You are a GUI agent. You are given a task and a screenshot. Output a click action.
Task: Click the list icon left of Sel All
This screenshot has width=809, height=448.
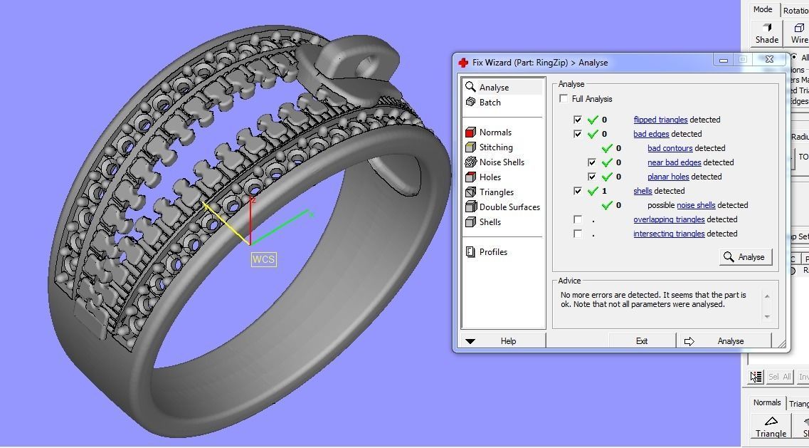(x=756, y=377)
